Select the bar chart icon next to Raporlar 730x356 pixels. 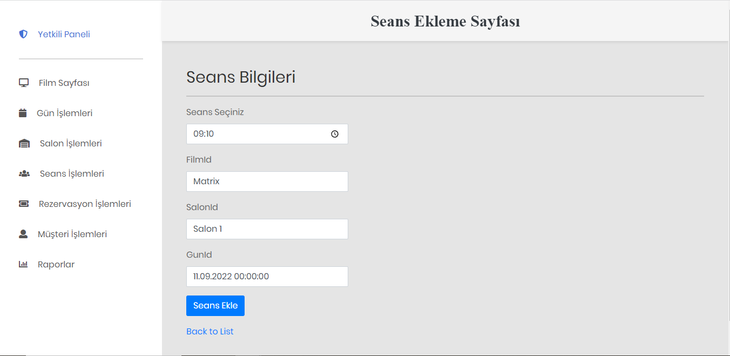coord(22,264)
